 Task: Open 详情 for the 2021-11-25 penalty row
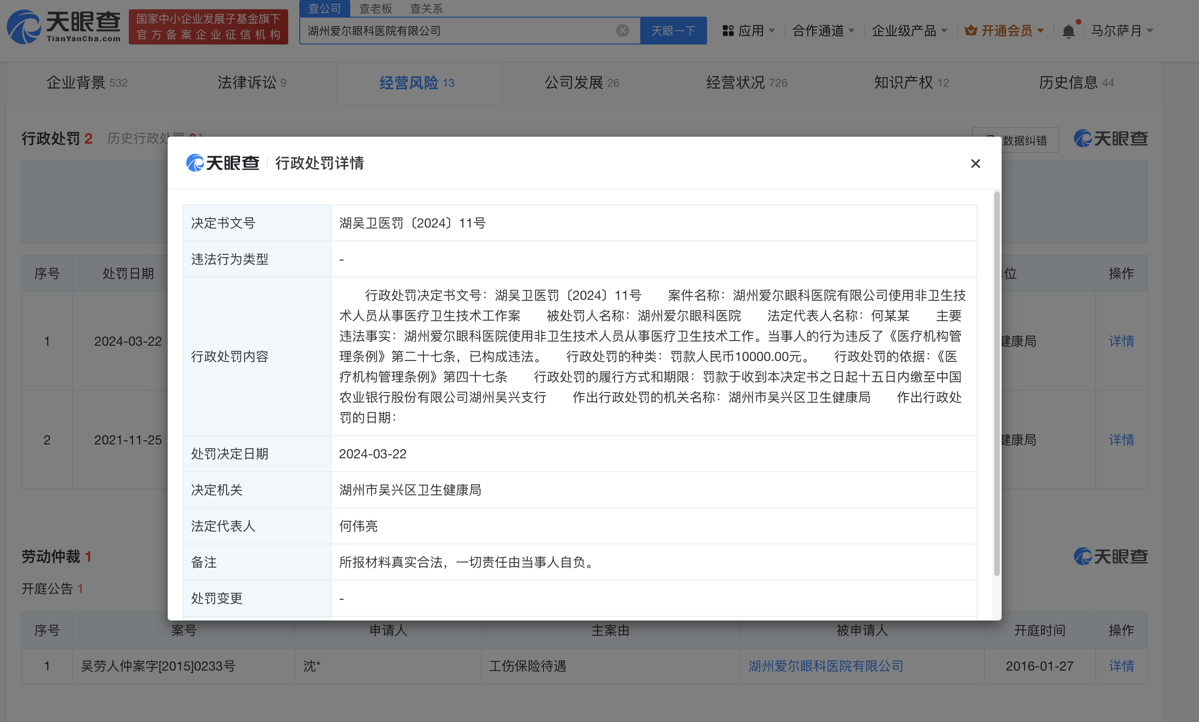click(x=1121, y=440)
